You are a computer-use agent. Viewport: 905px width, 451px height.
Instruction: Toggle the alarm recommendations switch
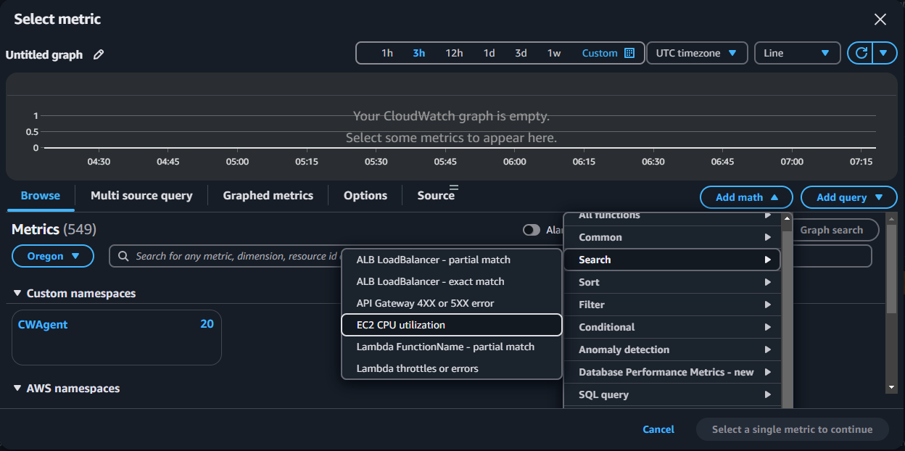[x=532, y=230]
